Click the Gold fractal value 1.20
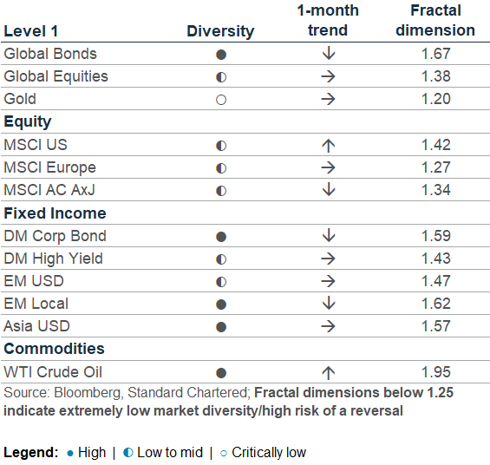Viewport: 490px width, 465px height. click(x=436, y=99)
